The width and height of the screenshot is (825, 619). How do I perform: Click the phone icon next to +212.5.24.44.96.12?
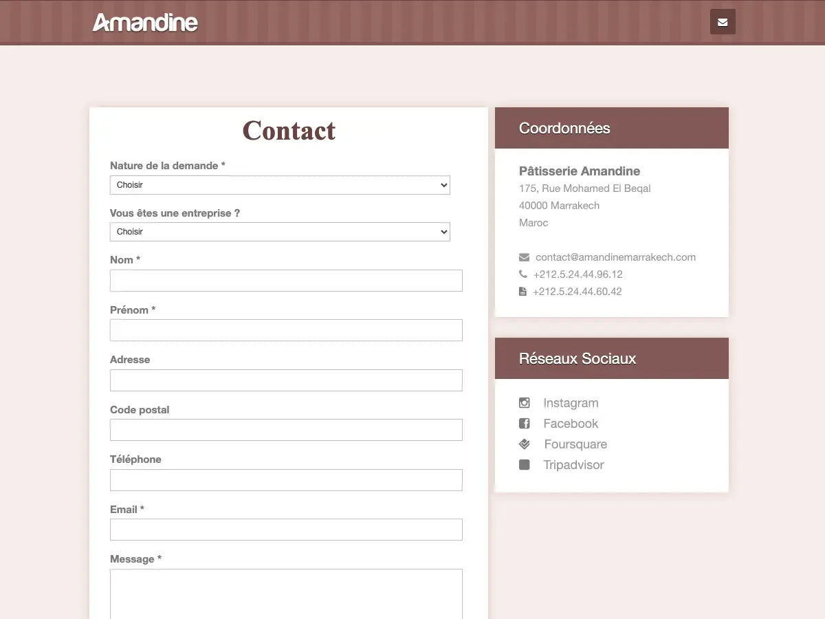tap(523, 274)
